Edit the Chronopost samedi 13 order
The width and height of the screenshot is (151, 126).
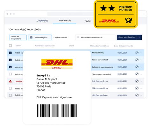[137, 74]
